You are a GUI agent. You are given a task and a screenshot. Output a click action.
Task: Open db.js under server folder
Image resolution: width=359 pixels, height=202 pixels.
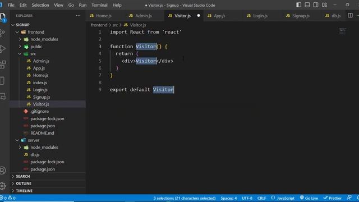[x=48, y=155]
